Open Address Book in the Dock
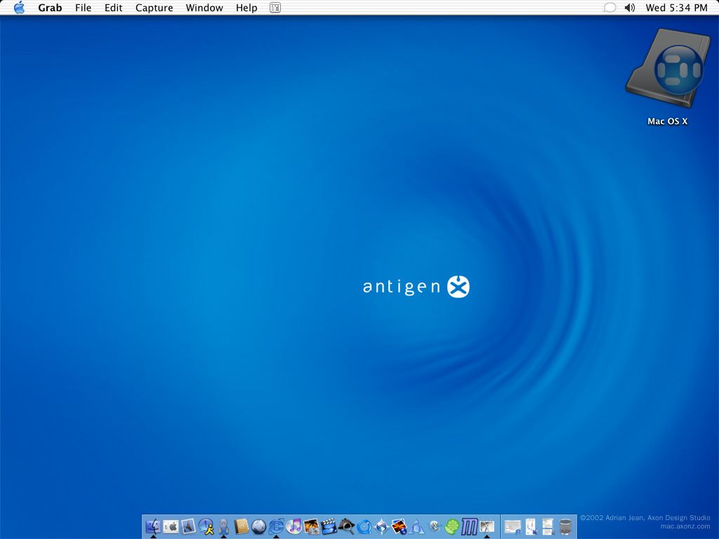This screenshot has width=719, height=539. point(242,526)
